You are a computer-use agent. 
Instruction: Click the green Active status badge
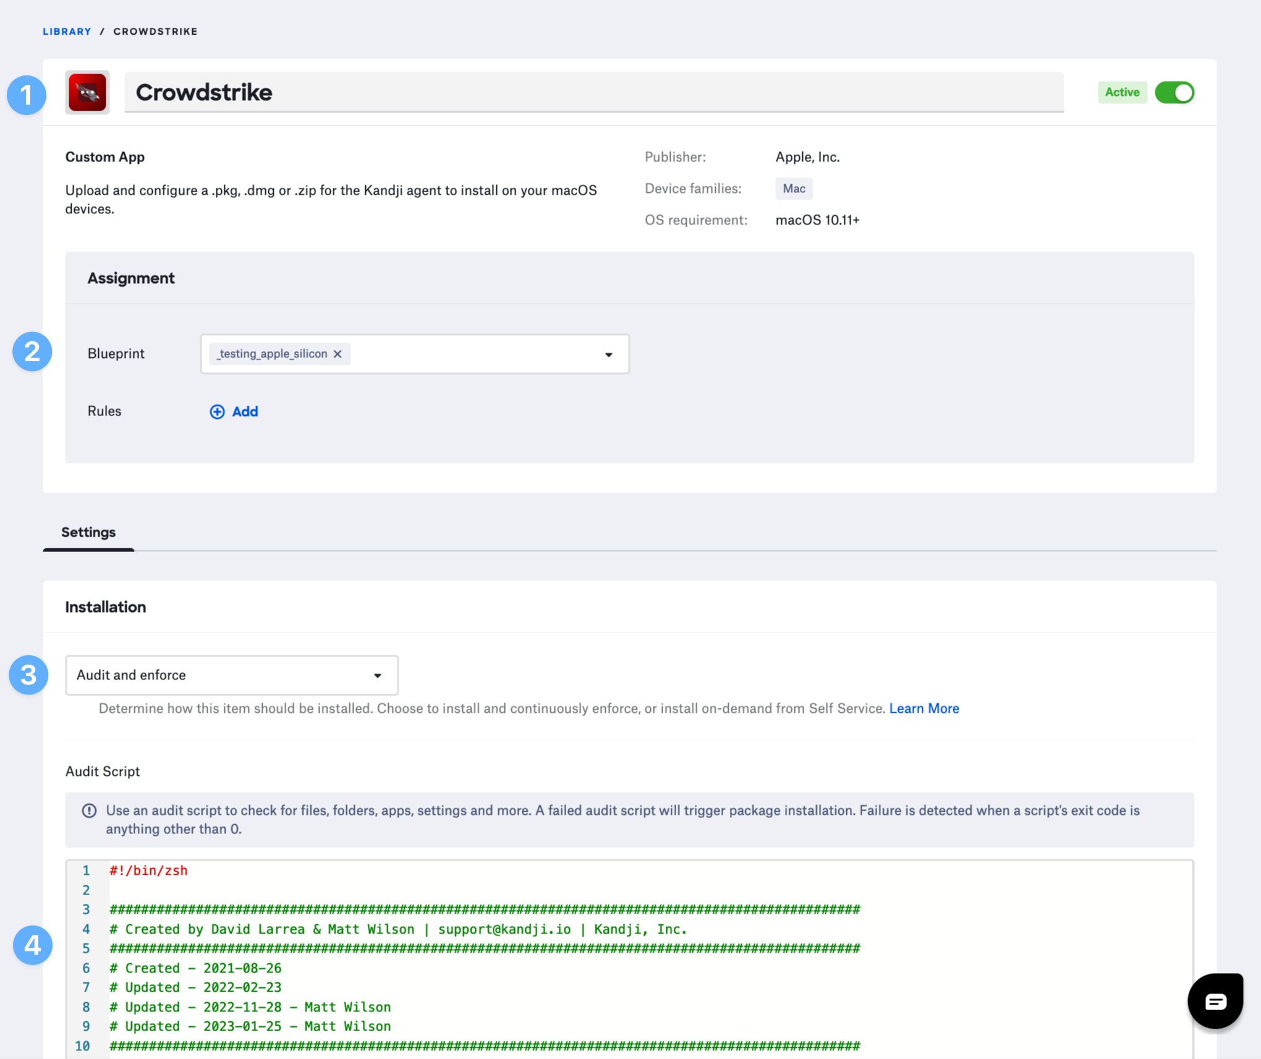click(x=1122, y=92)
